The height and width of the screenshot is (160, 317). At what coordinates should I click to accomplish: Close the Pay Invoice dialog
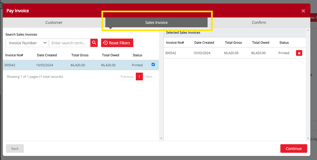(x=303, y=11)
